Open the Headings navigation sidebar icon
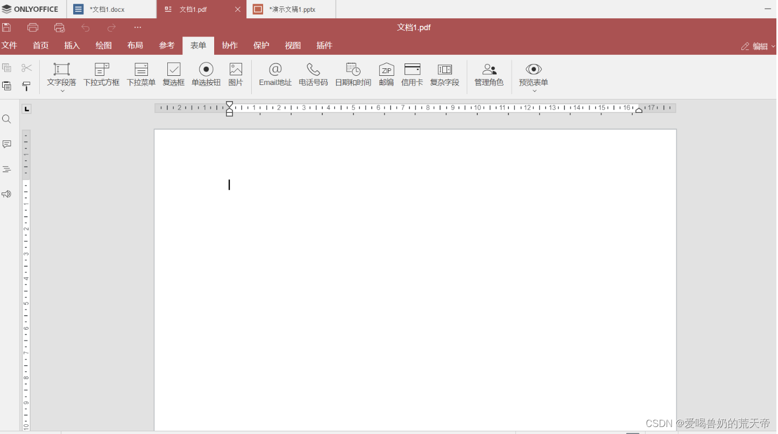Image resolution: width=778 pixels, height=434 pixels. [x=6, y=169]
